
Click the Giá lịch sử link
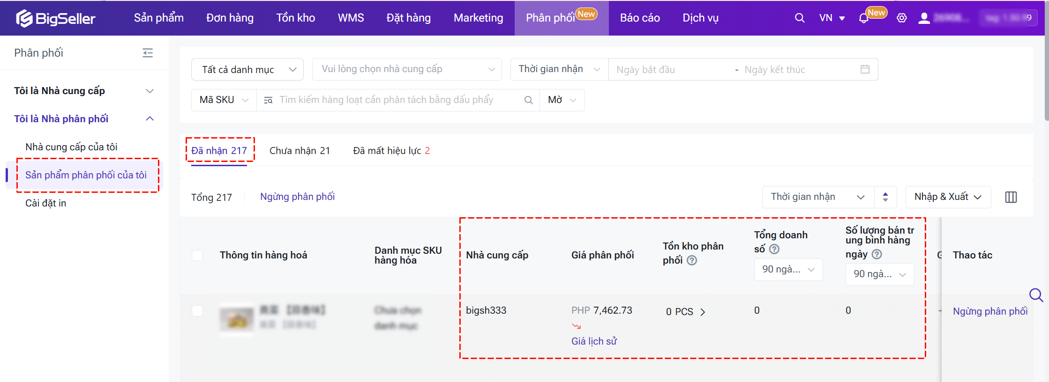pyautogui.click(x=594, y=341)
